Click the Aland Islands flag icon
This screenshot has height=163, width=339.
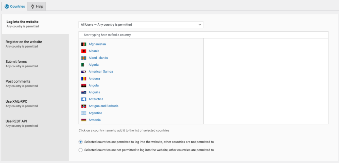[x=84, y=58]
